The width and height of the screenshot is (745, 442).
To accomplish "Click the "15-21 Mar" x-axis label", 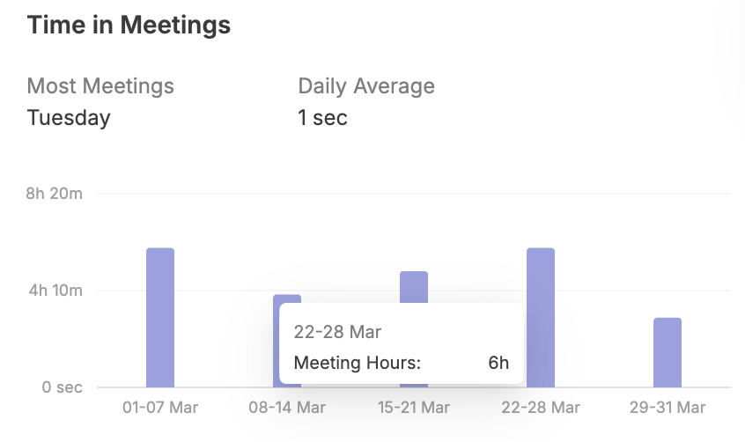I will pos(414,408).
